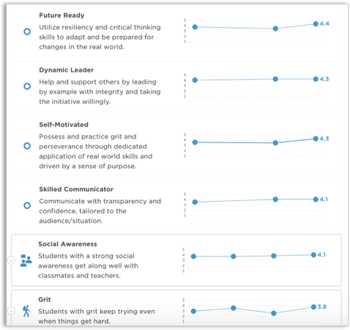Click the lowest dip point on Grit chart

point(274,313)
